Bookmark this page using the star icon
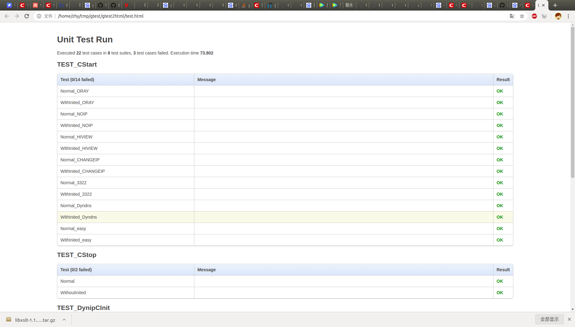Screen dimensions: 575x327 (522, 16)
